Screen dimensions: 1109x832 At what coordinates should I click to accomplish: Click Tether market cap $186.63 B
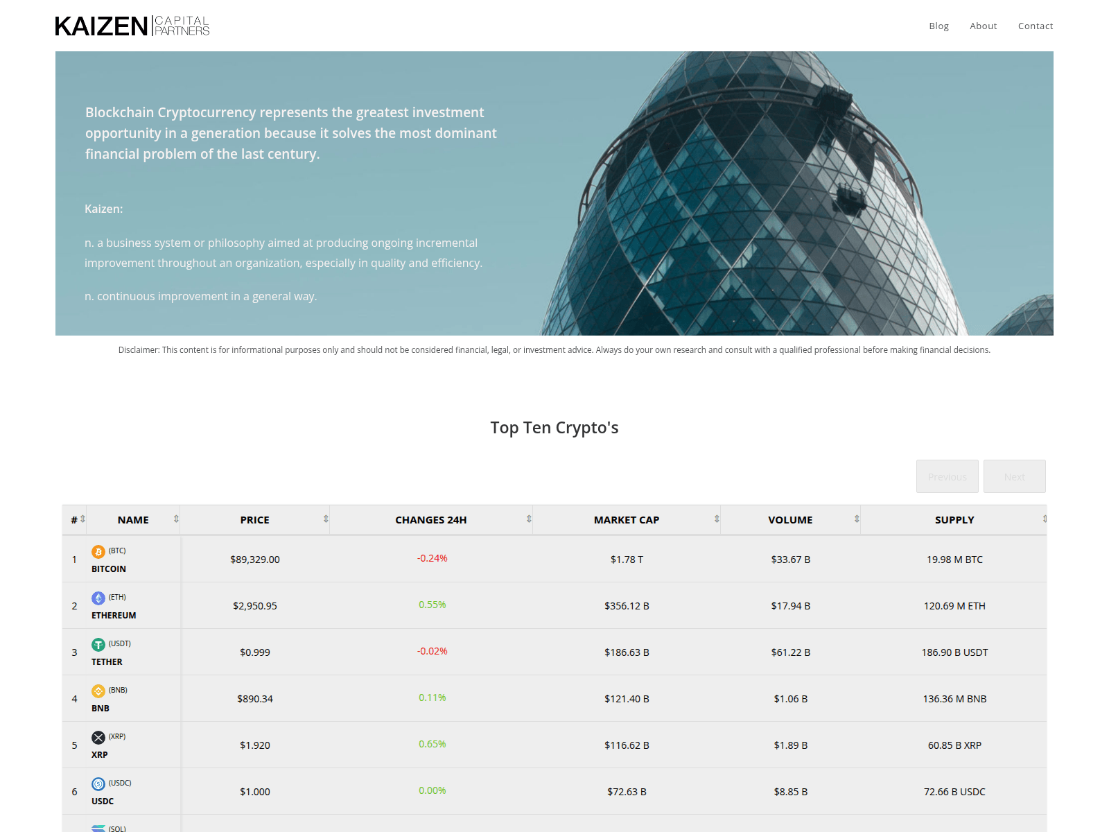[627, 652]
